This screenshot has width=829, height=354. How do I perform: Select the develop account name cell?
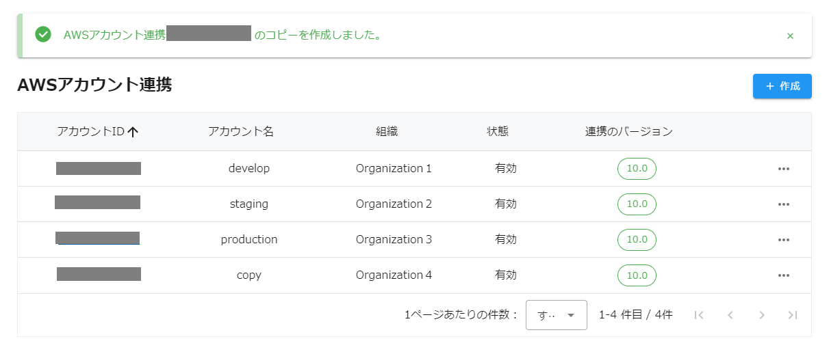tap(249, 168)
